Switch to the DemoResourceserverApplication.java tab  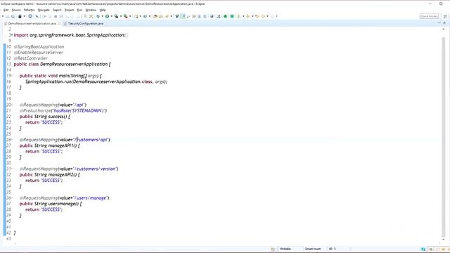tap(32, 23)
